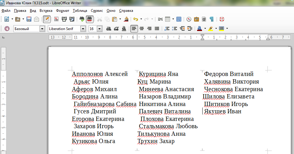Open the Сервис menu
Image resolution: width=294 pixels, height=154 pixels.
point(97,11)
